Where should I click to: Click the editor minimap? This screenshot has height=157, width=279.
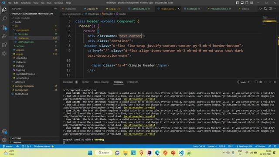pyautogui.click(x=269, y=20)
